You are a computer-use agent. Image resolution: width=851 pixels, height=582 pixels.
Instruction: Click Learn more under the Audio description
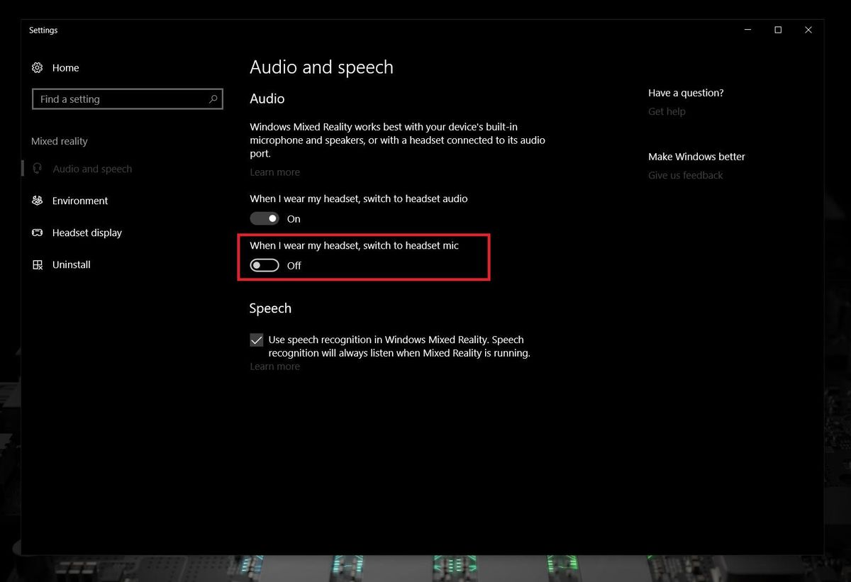tap(274, 172)
